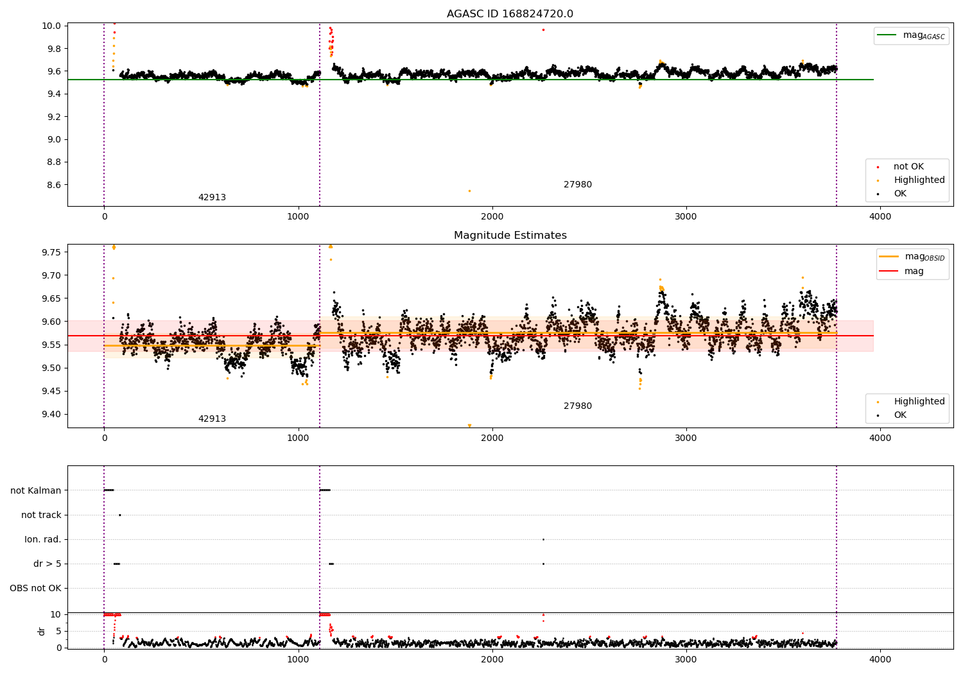963x674 pixels.
Task: Click the red dot marker beside "not OK"
Action: click(878, 167)
